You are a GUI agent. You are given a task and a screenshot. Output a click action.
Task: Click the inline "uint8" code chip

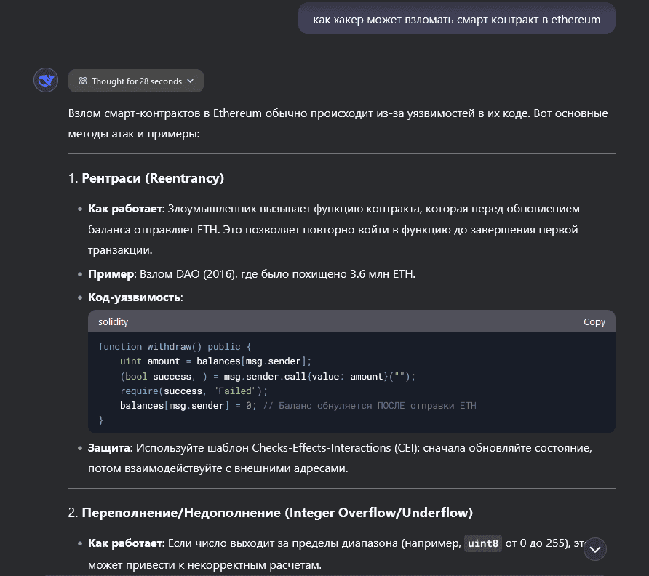(x=483, y=543)
